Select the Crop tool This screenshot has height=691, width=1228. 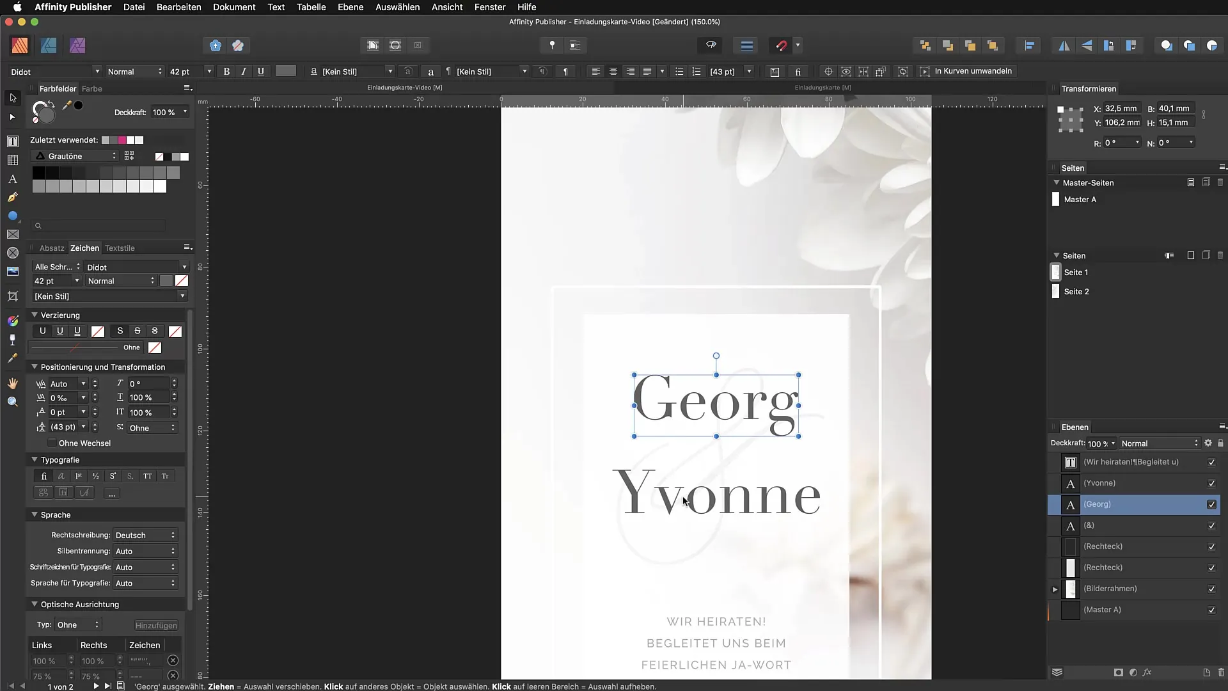[13, 296]
